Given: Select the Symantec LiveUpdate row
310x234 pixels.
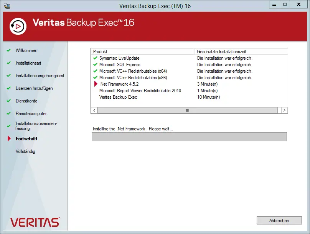Looking at the screenshot, I should [x=189, y=58].
